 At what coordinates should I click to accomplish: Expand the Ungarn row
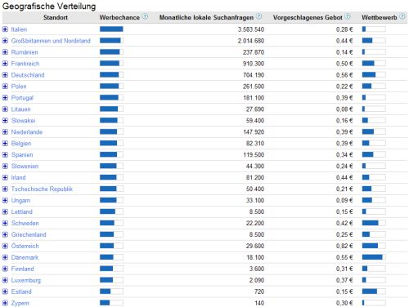click(5, 200)
